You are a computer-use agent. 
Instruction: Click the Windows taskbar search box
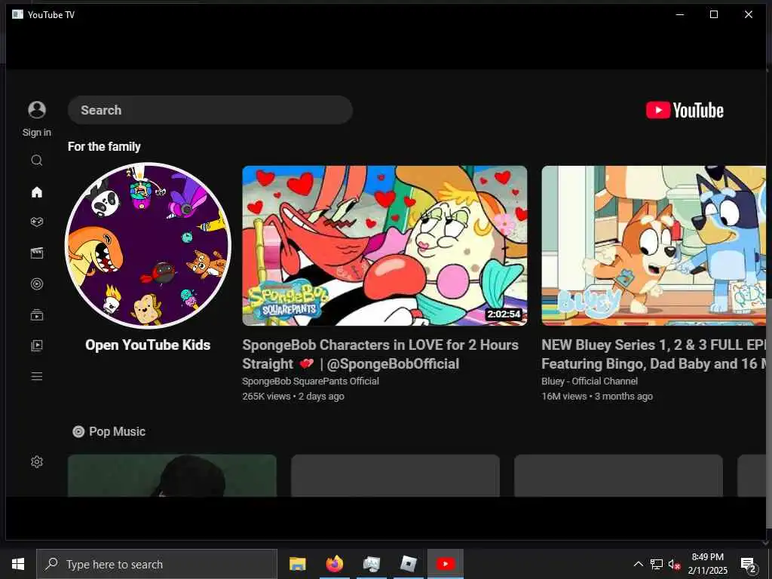(157, 564)
